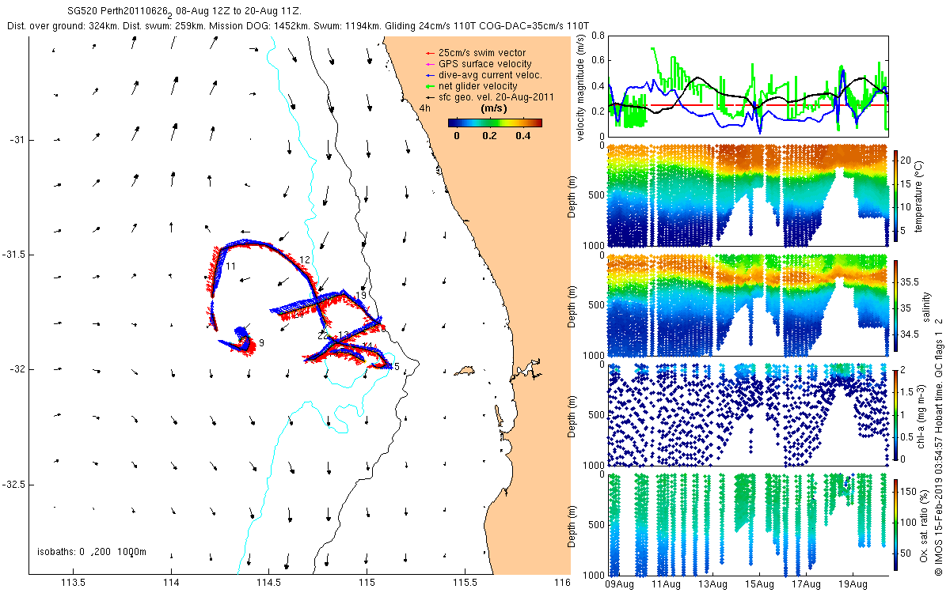The width and height of the screenshot is (950, 593).
Task: Click latitude tick '-31' on map axis
Action: point(17,140)
